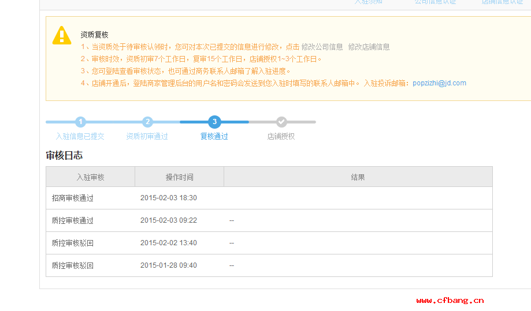Open the 修改店铺信息 link
This screenshot has width=531, height=311.
[x=369, y=47]
